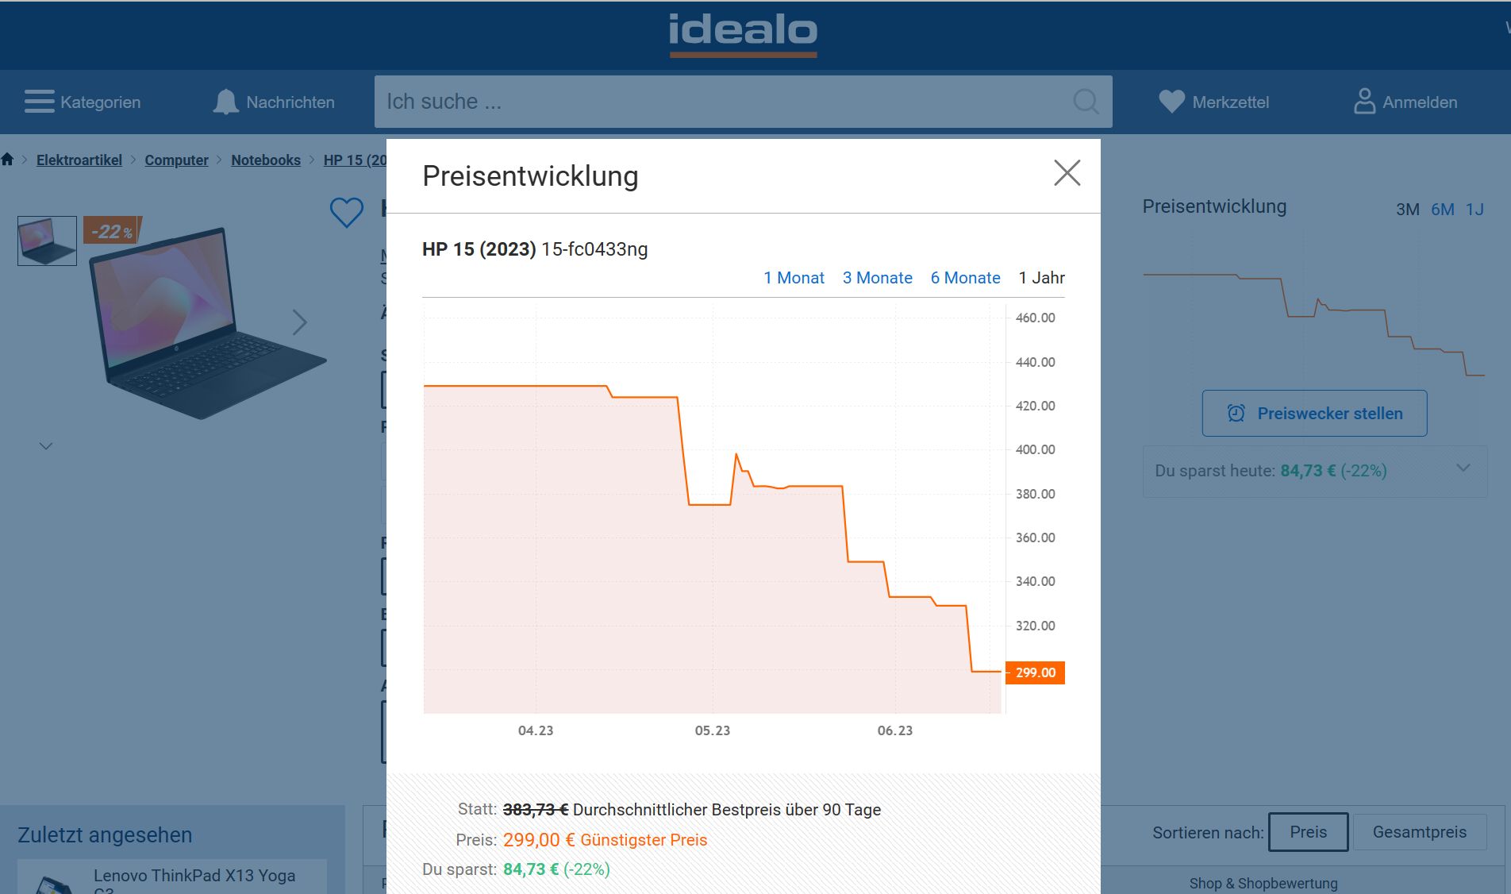Open Nachrichten bell notifications
Viewport: 1511px width, 894px height.
click(x=225, y=102)
